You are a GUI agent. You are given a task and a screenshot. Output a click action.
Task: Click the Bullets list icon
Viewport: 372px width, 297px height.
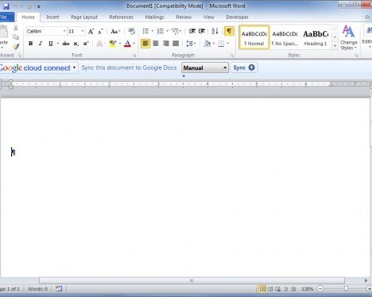pos(145,31)
